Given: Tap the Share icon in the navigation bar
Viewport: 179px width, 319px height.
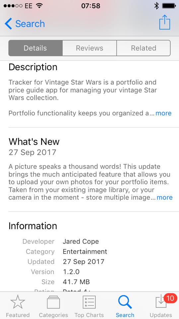Looking at the screenshot, I should coord(165,22).
